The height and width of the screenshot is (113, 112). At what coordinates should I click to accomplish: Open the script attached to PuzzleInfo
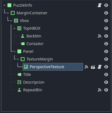click(100, 5)
